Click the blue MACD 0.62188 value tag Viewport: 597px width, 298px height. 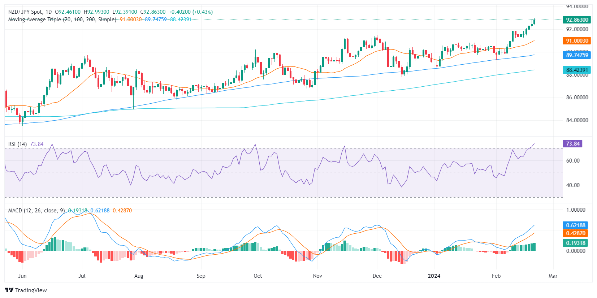[x=575, y=225]
